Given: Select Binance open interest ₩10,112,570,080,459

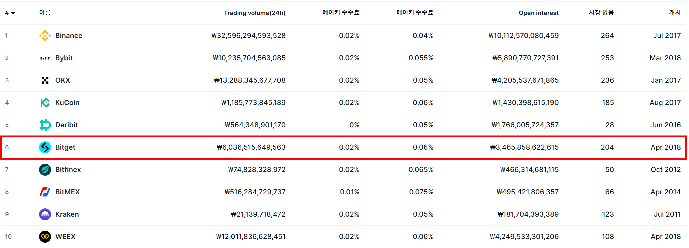Looking at the screenshot, I should click(523, 36).
